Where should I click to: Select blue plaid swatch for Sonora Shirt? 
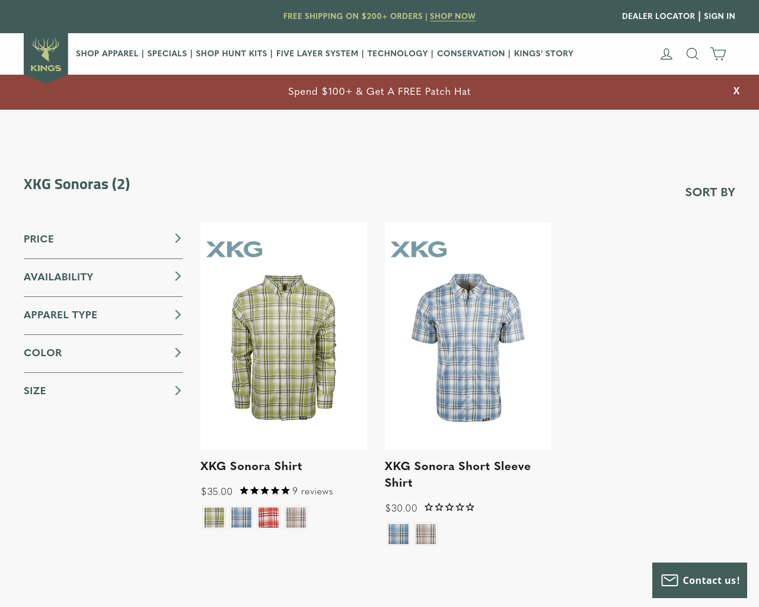click(241, 517)
